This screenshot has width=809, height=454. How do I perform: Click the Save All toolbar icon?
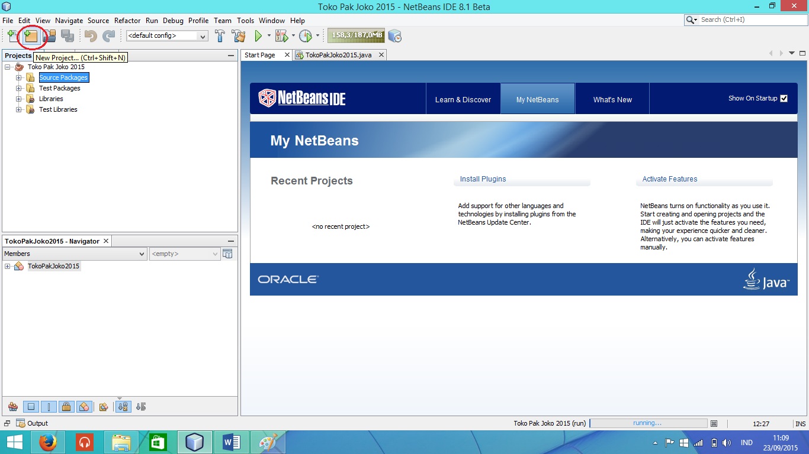coord(68,36)
